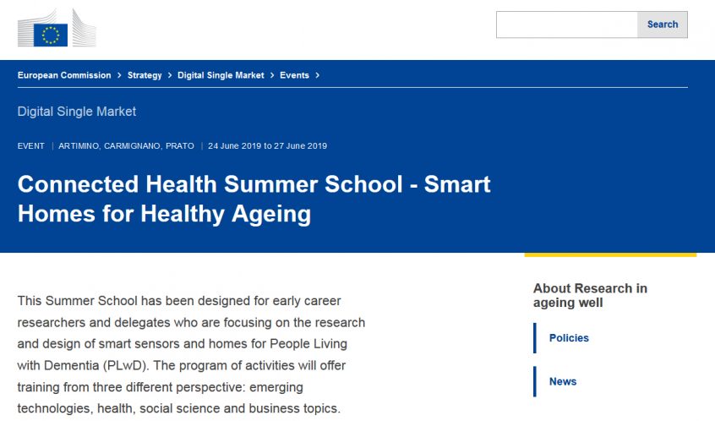Go to Strategy breadcrumb
Viewport: 715px width, 421px height.
pos(145,75)
